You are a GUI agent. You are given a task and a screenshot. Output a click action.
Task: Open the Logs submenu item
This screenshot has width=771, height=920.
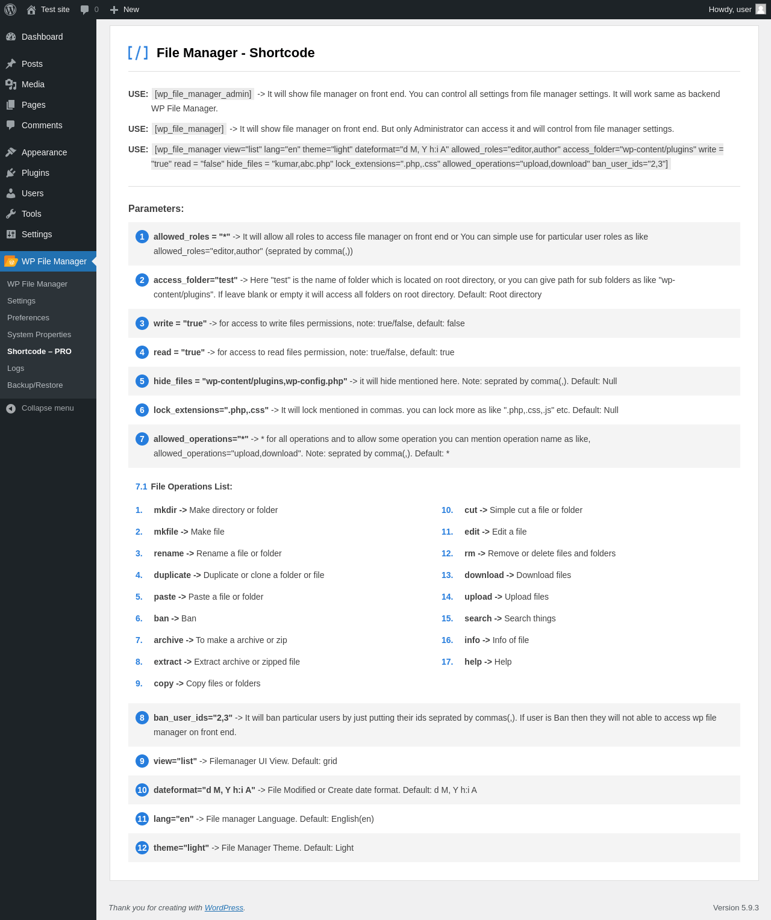(16, 368)
